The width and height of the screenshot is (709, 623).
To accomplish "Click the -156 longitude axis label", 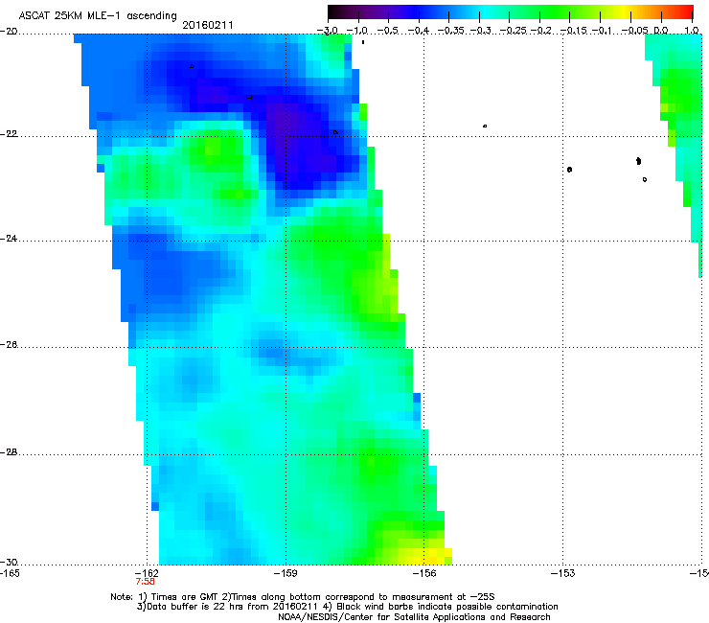I will [424, 573].
